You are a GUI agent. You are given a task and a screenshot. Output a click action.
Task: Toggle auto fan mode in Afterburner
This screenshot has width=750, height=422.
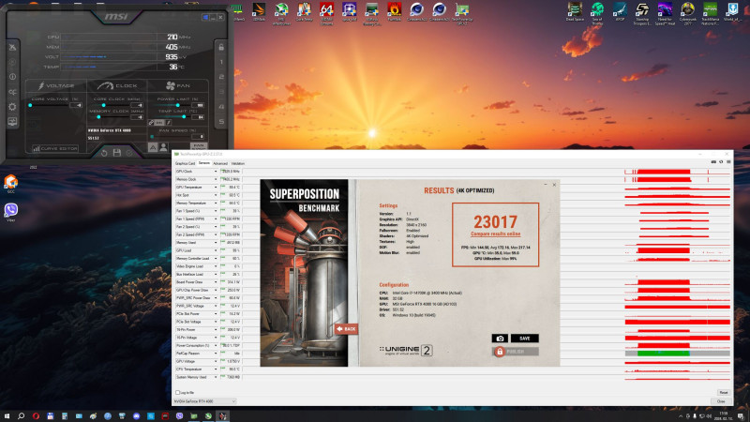pos(153,147)
